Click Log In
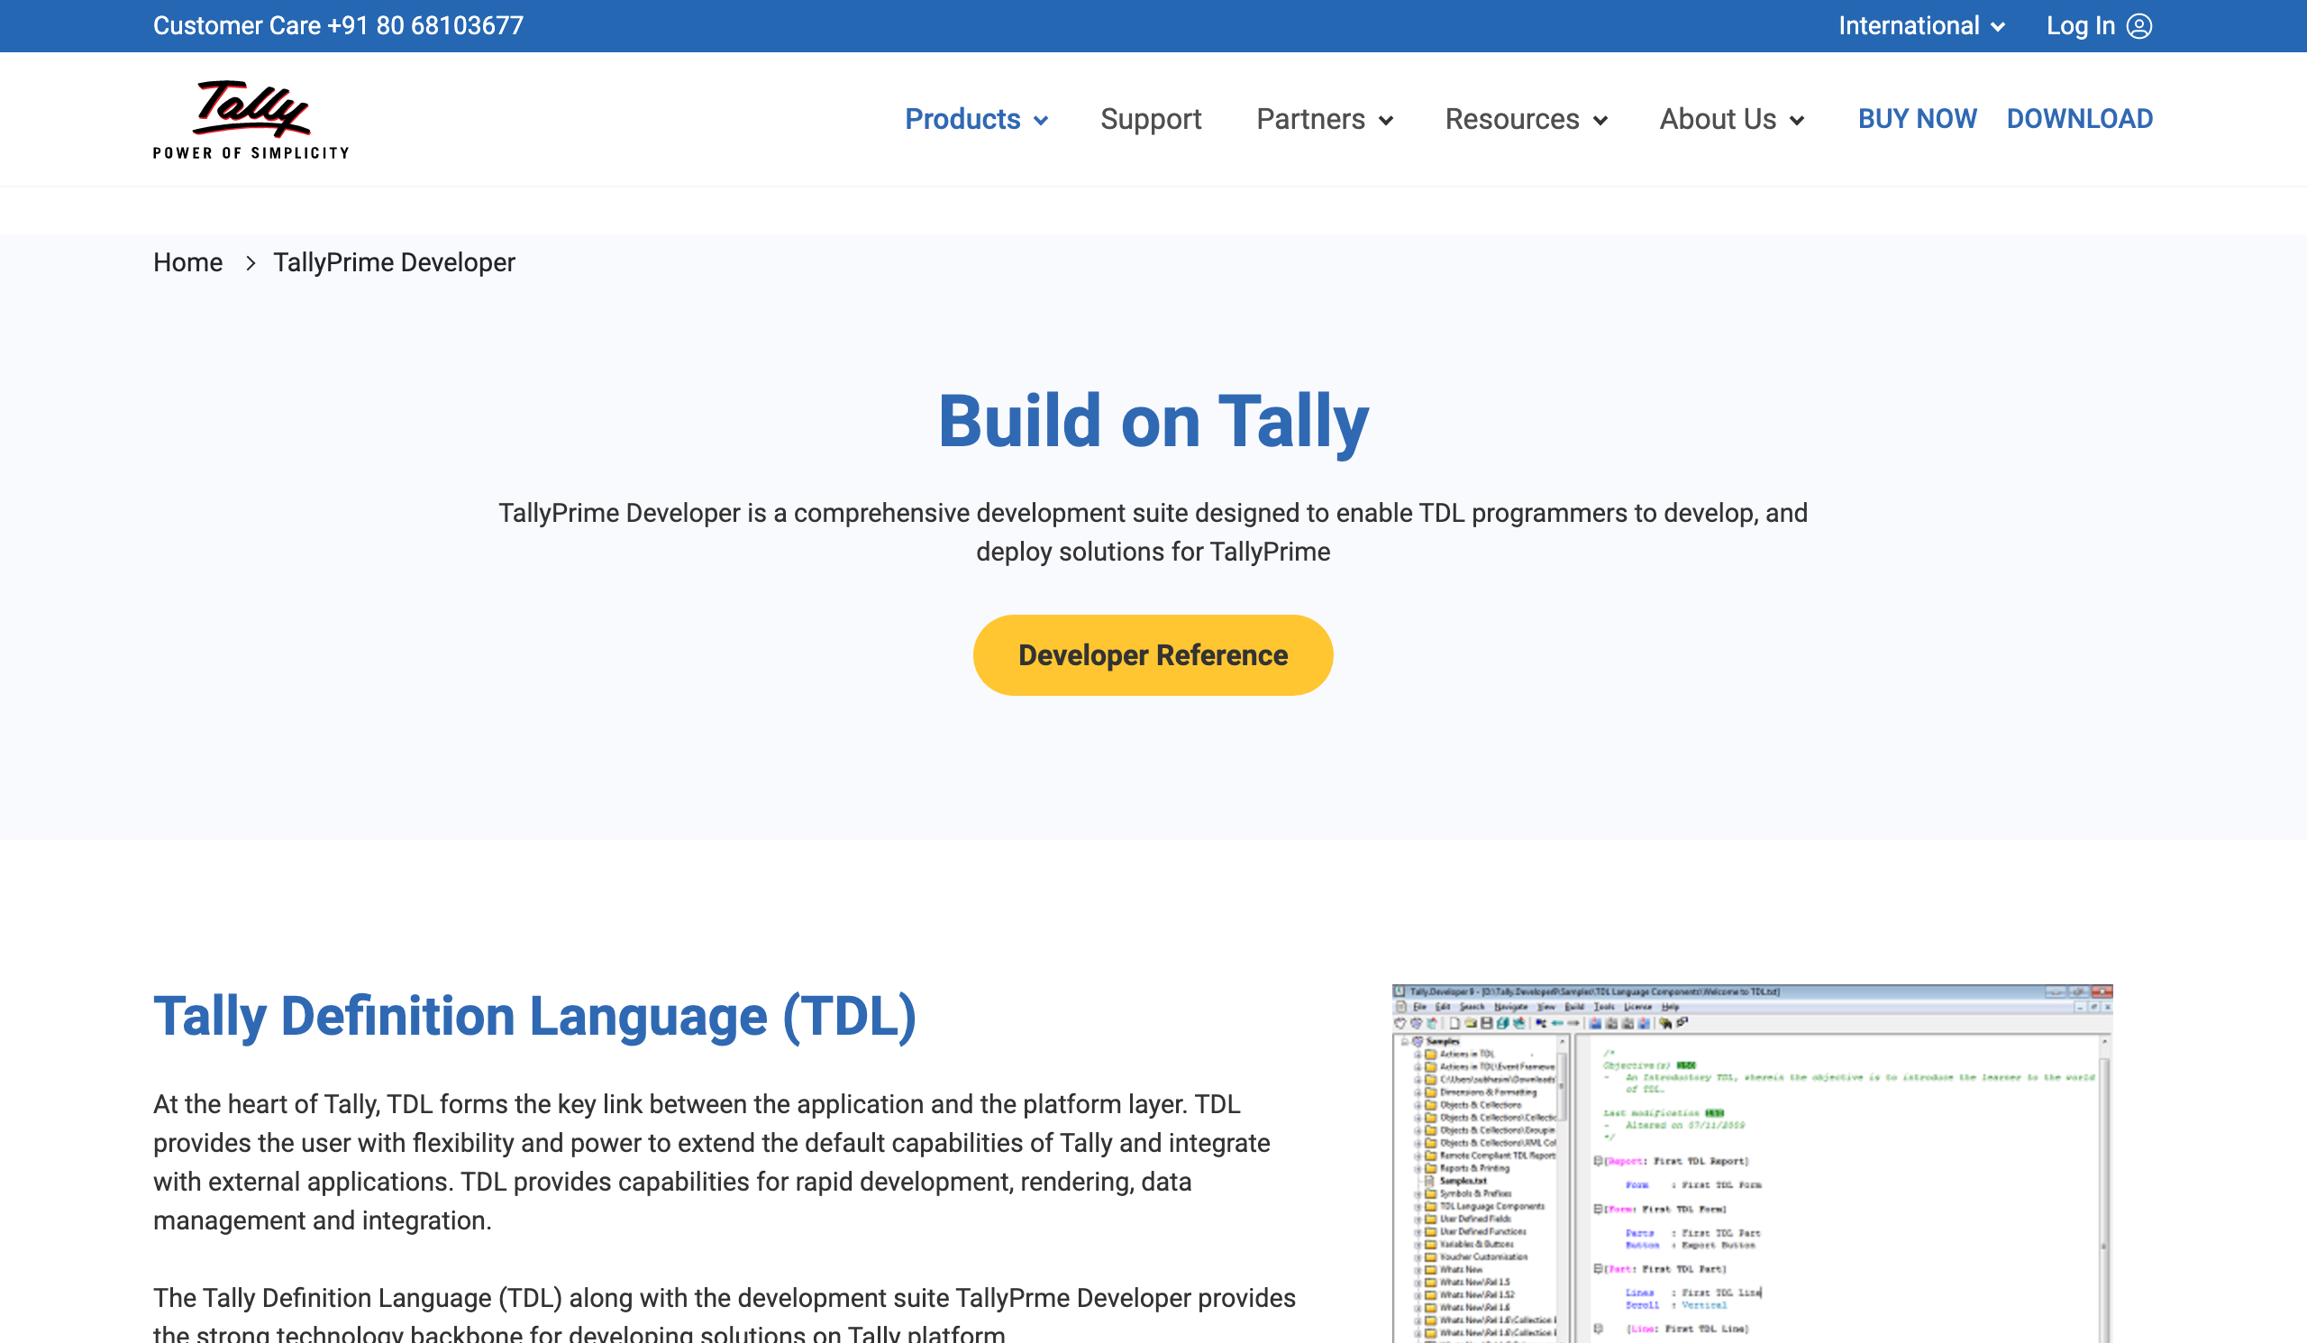Screen dimensions: 2307x1343 2080,25
